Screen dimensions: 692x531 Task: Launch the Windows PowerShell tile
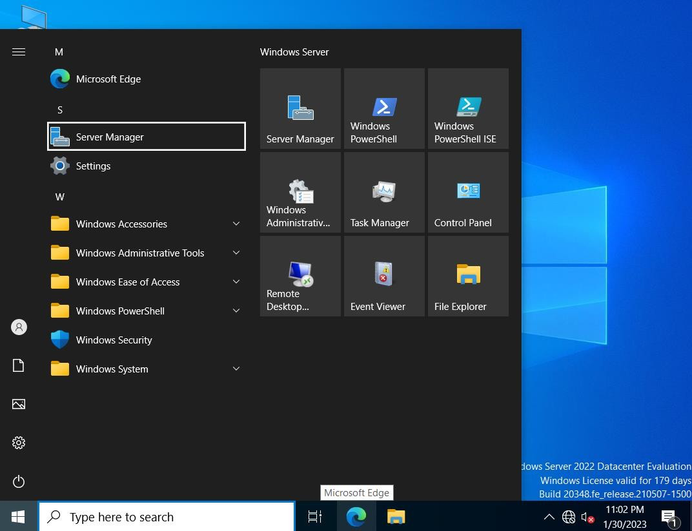[x=384, y=108]
